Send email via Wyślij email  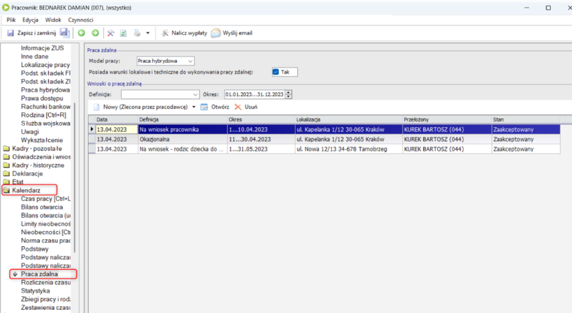231,33
